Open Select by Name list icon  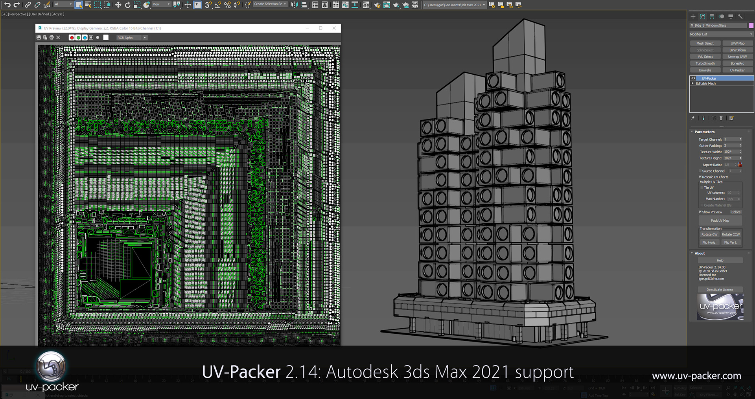coord(88,5)
